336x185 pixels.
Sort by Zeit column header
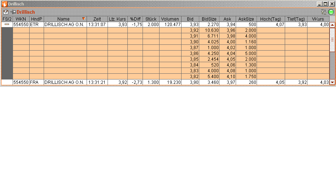point(97,19)
